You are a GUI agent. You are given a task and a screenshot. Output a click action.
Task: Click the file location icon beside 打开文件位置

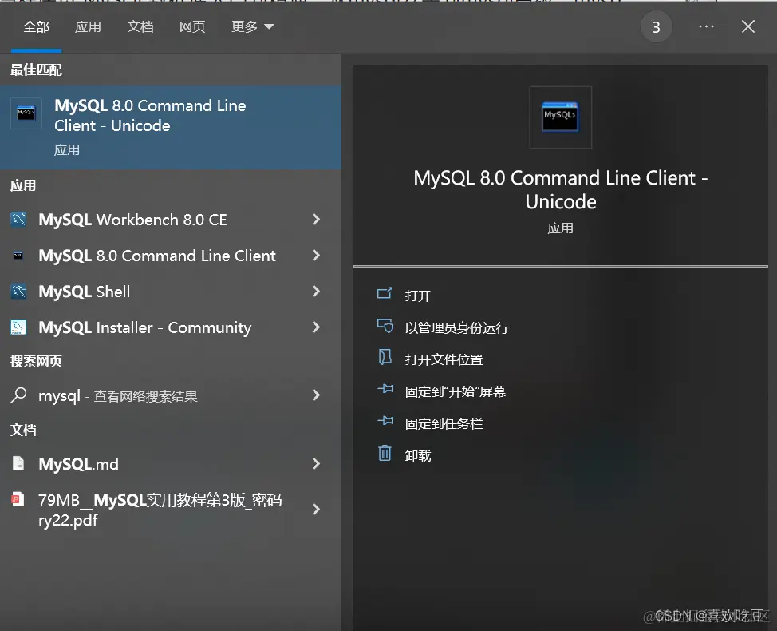(x=385, y=357)
